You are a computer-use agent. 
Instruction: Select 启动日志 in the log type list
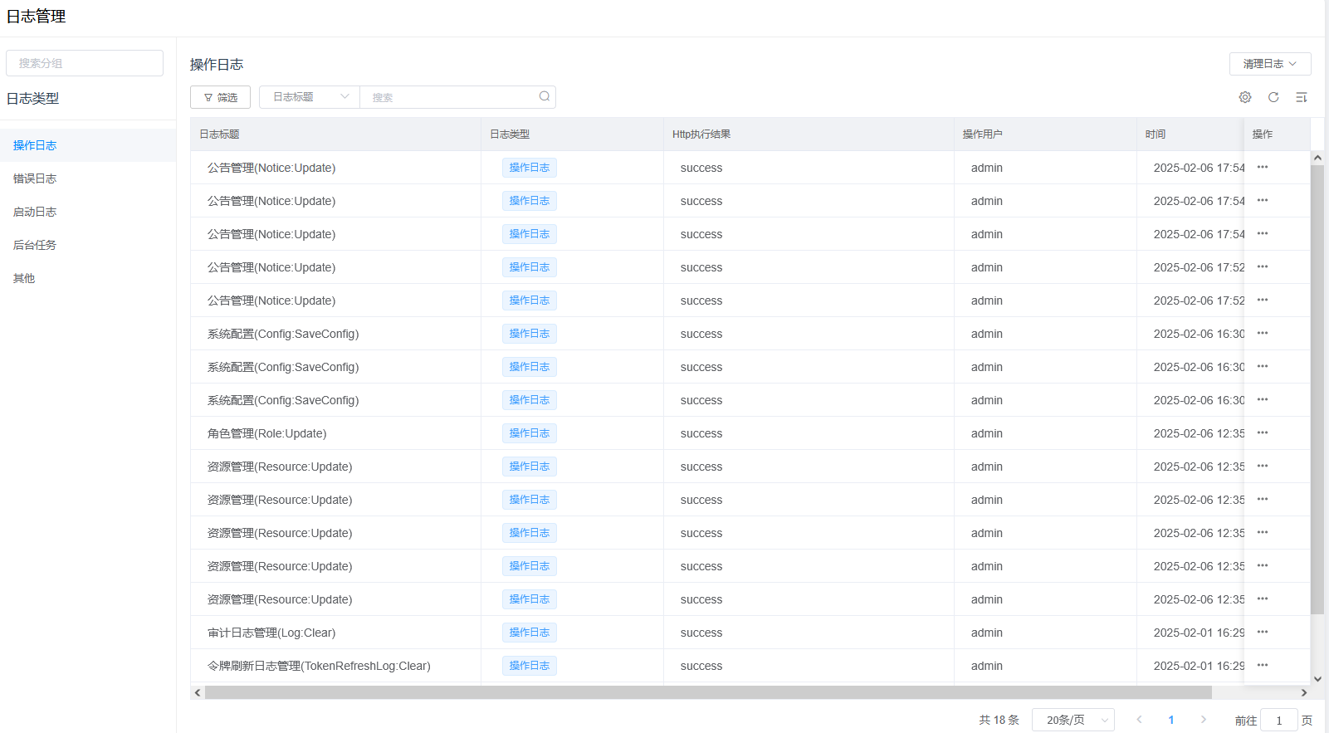click(35, 212)
